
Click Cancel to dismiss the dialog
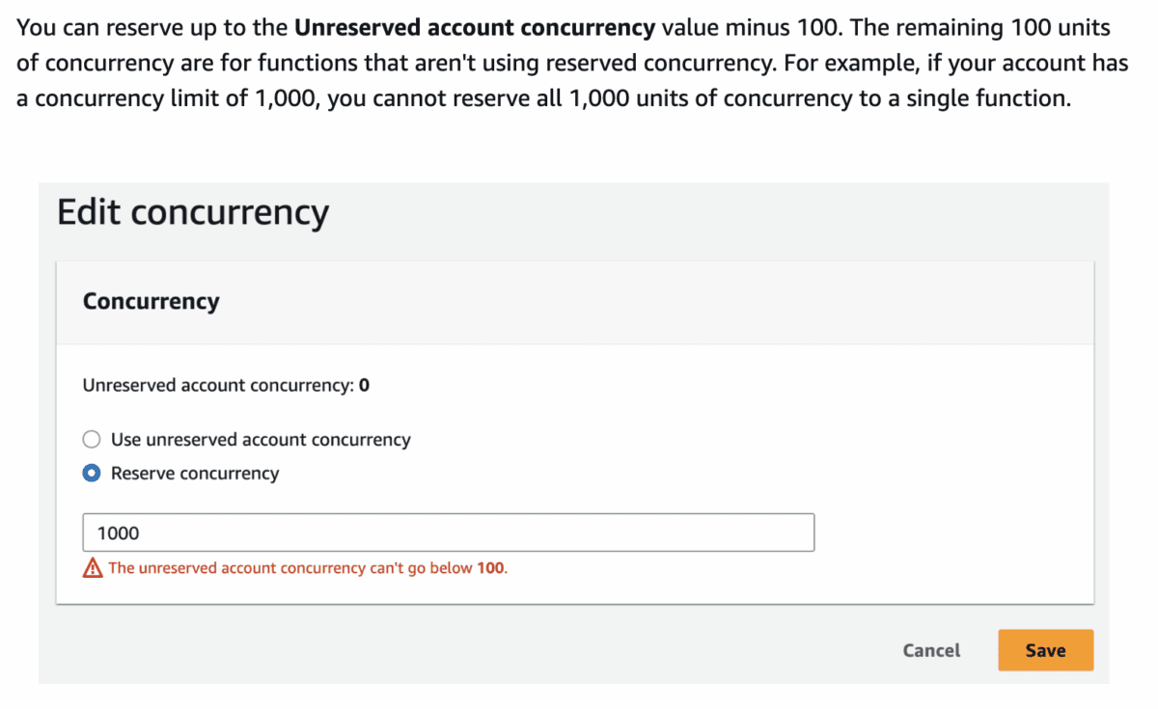point(930,650)
